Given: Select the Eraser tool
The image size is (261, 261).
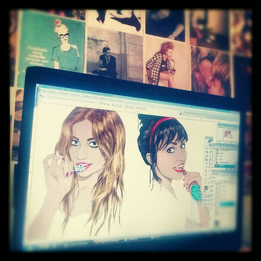Looking at the screenshot, I should tap(206, 164).
